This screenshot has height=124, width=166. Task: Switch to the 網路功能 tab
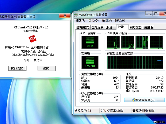pyautogui.click(x=135, y=27)
